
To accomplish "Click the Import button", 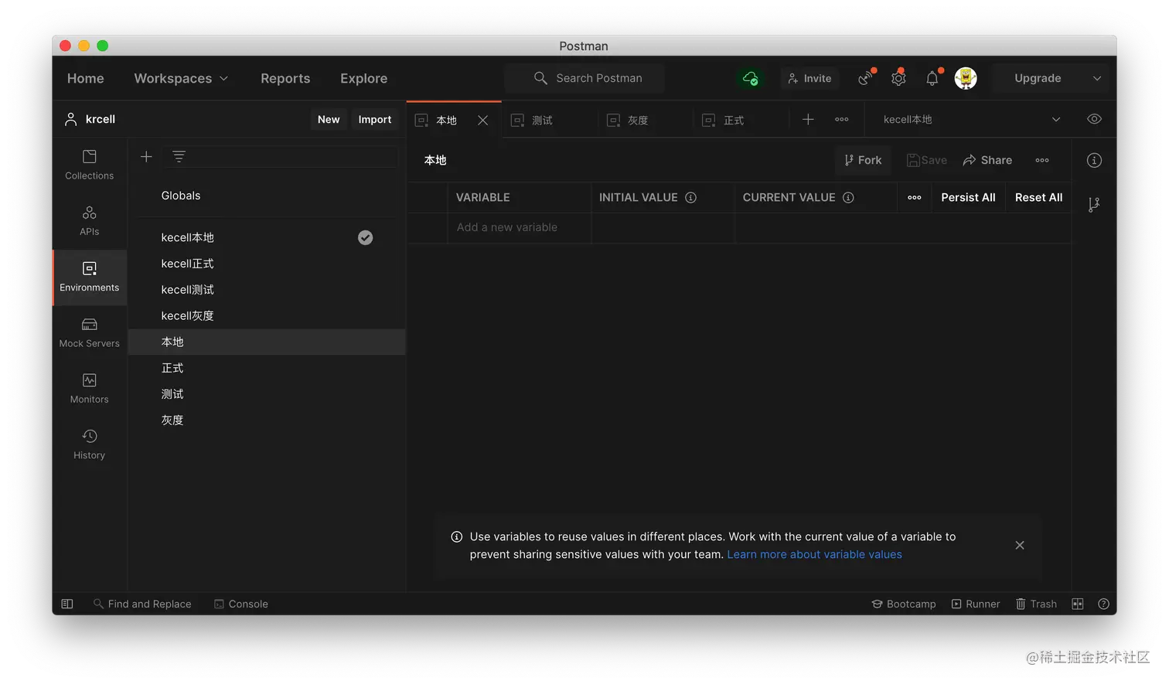I will click(375, 119).
